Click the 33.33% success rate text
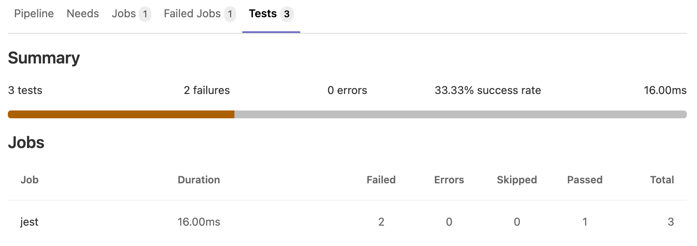This screenshot has width=697, height=246. [x=488, y=90]
